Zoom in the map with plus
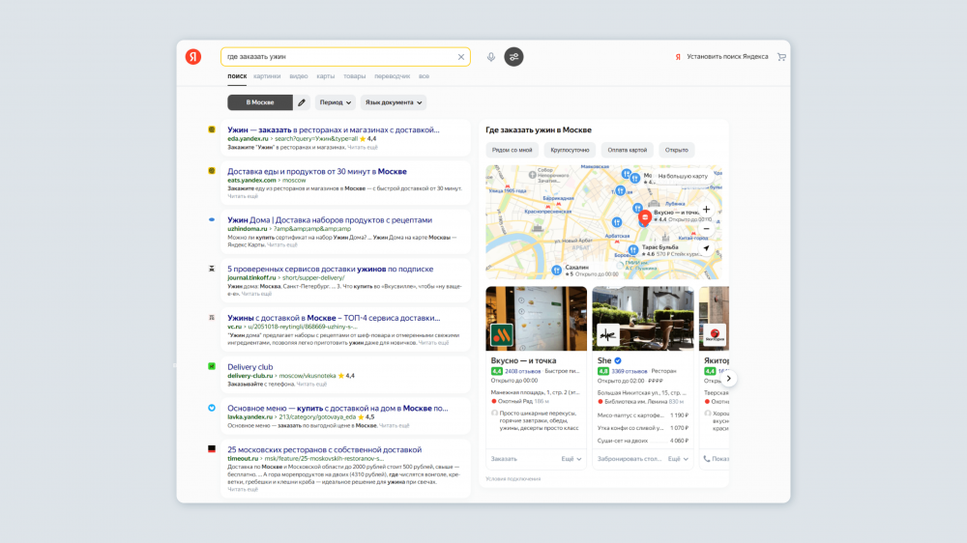Viewport: 967px width, 543px height. click(706, 210)
